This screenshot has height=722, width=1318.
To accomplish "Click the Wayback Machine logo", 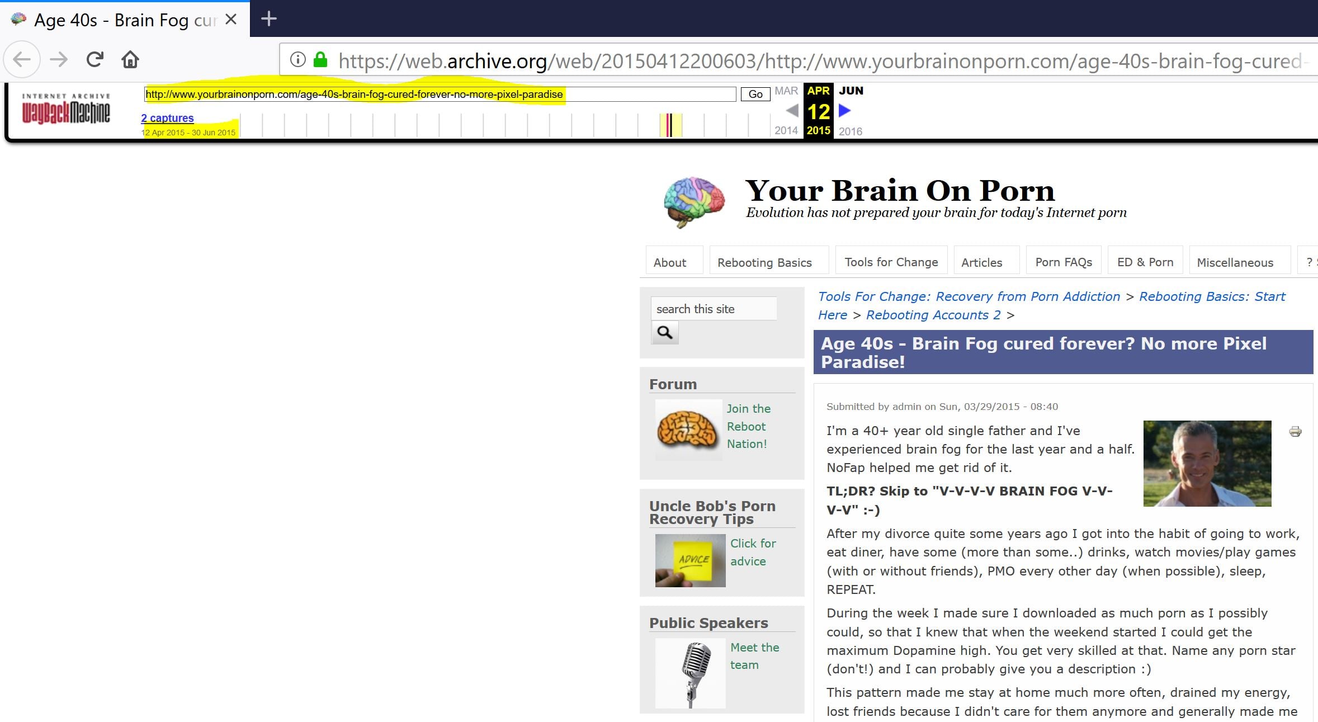I will point(66,110).
